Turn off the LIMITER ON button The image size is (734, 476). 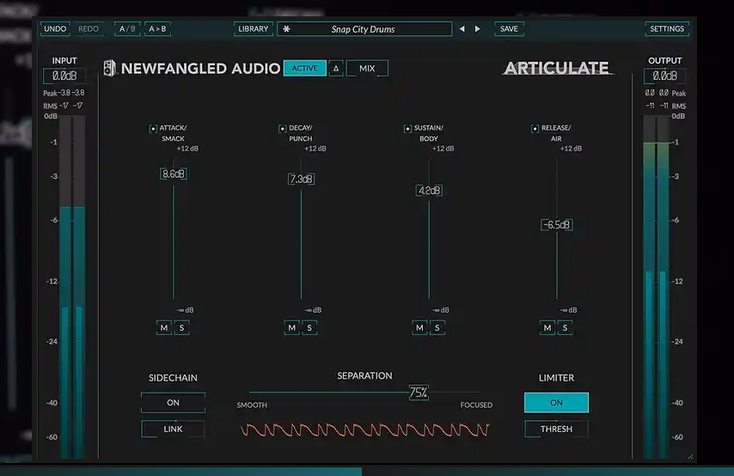(557, 402)
